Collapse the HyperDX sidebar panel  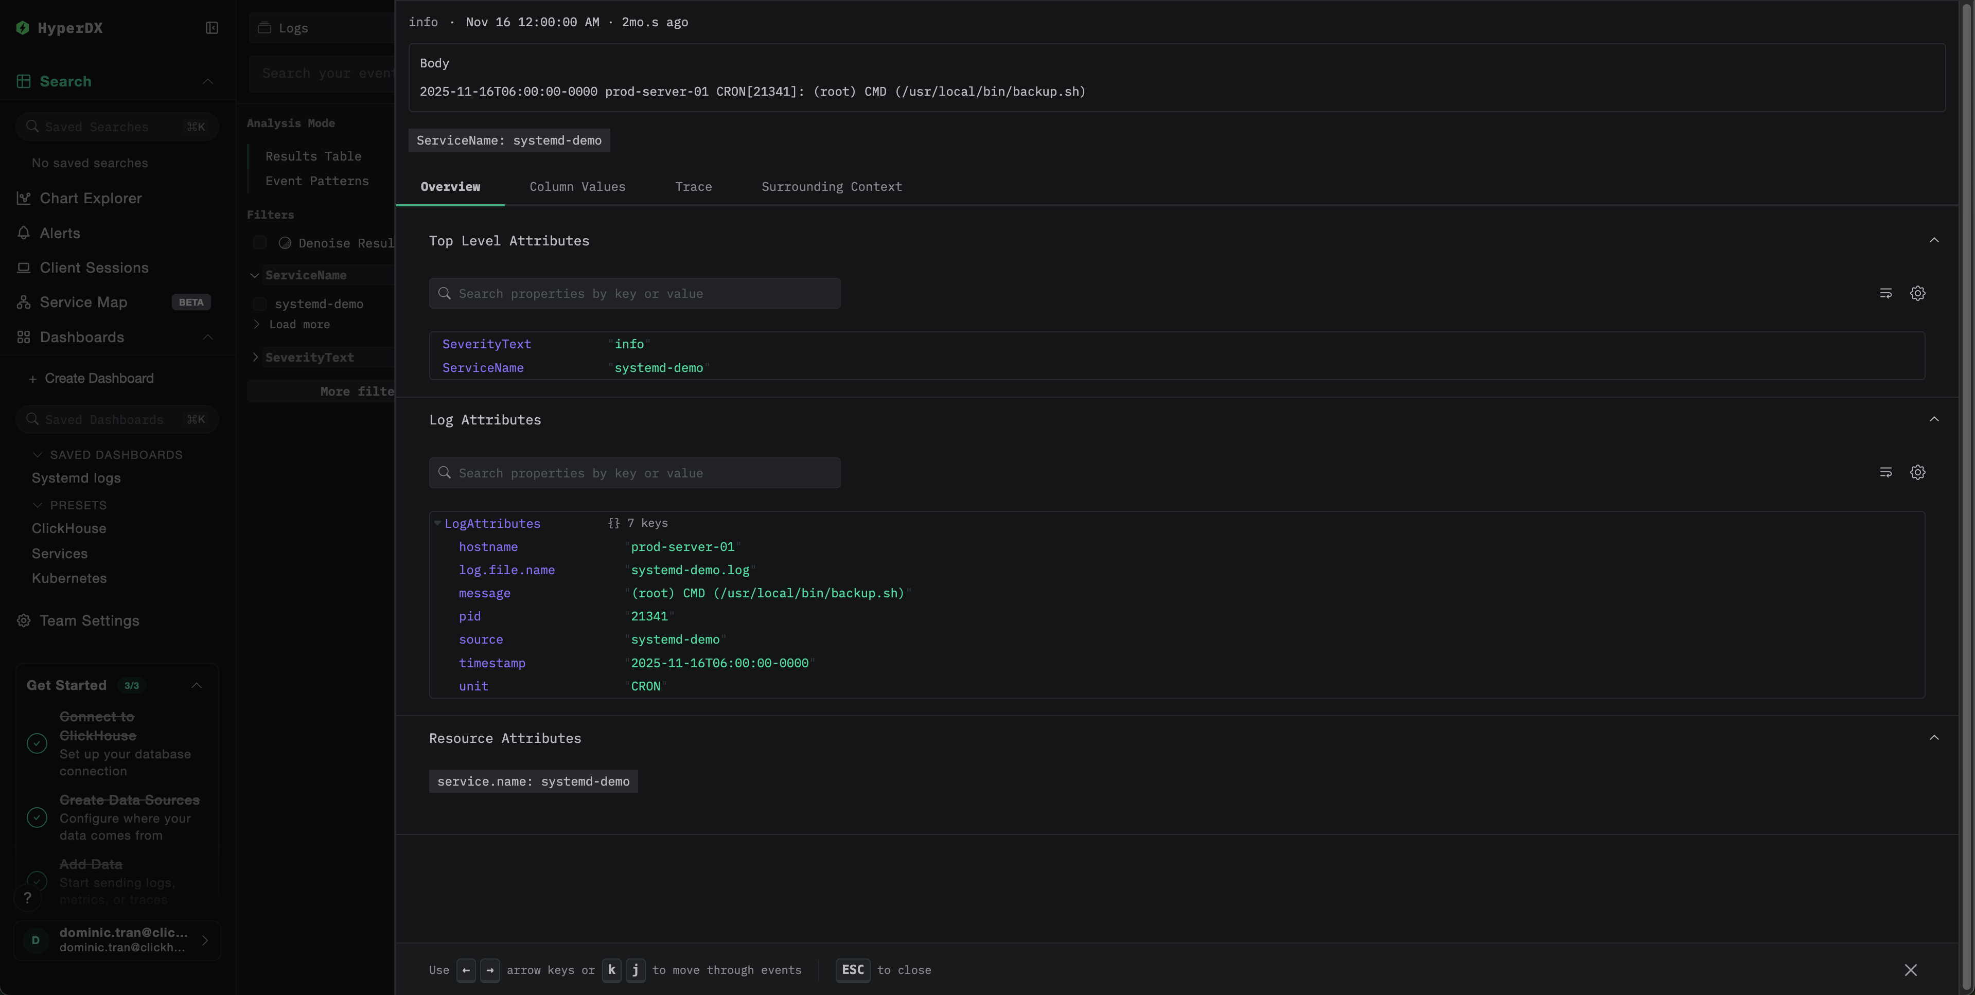211,28
